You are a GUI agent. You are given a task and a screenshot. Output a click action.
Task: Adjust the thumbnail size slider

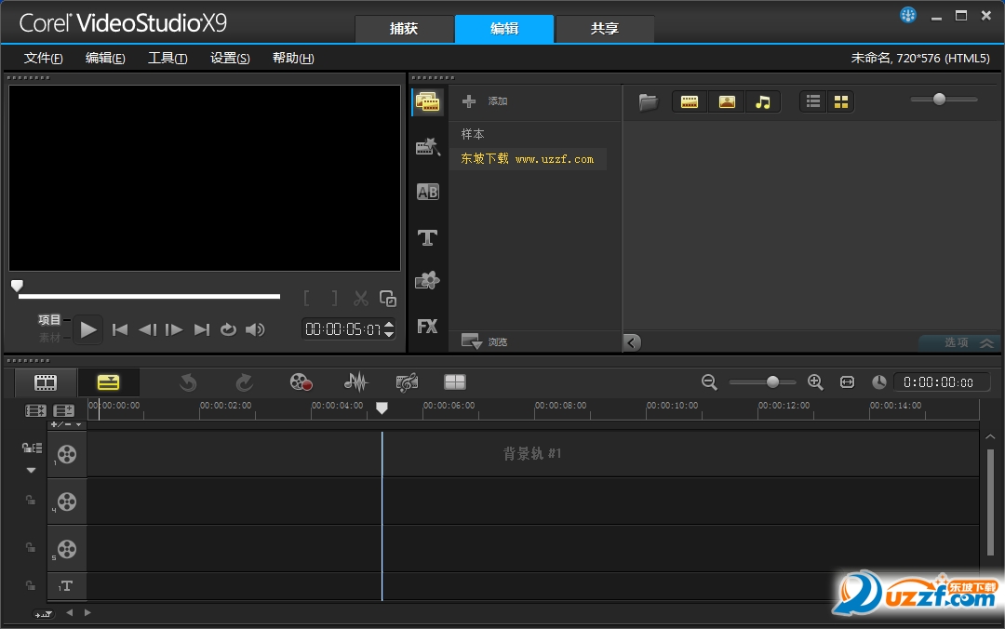pyautogui.click(x=940, y=99)
